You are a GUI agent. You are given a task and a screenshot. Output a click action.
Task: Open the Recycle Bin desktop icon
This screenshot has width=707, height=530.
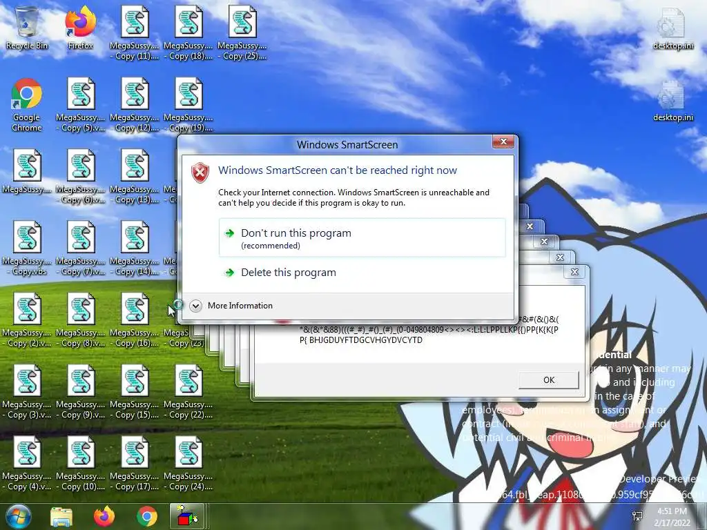tap(27, 27)
